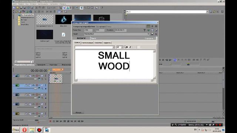Click the help question-mark icon in main toolbar
Viewport: 237px width, 133px height.
[102, 7]
